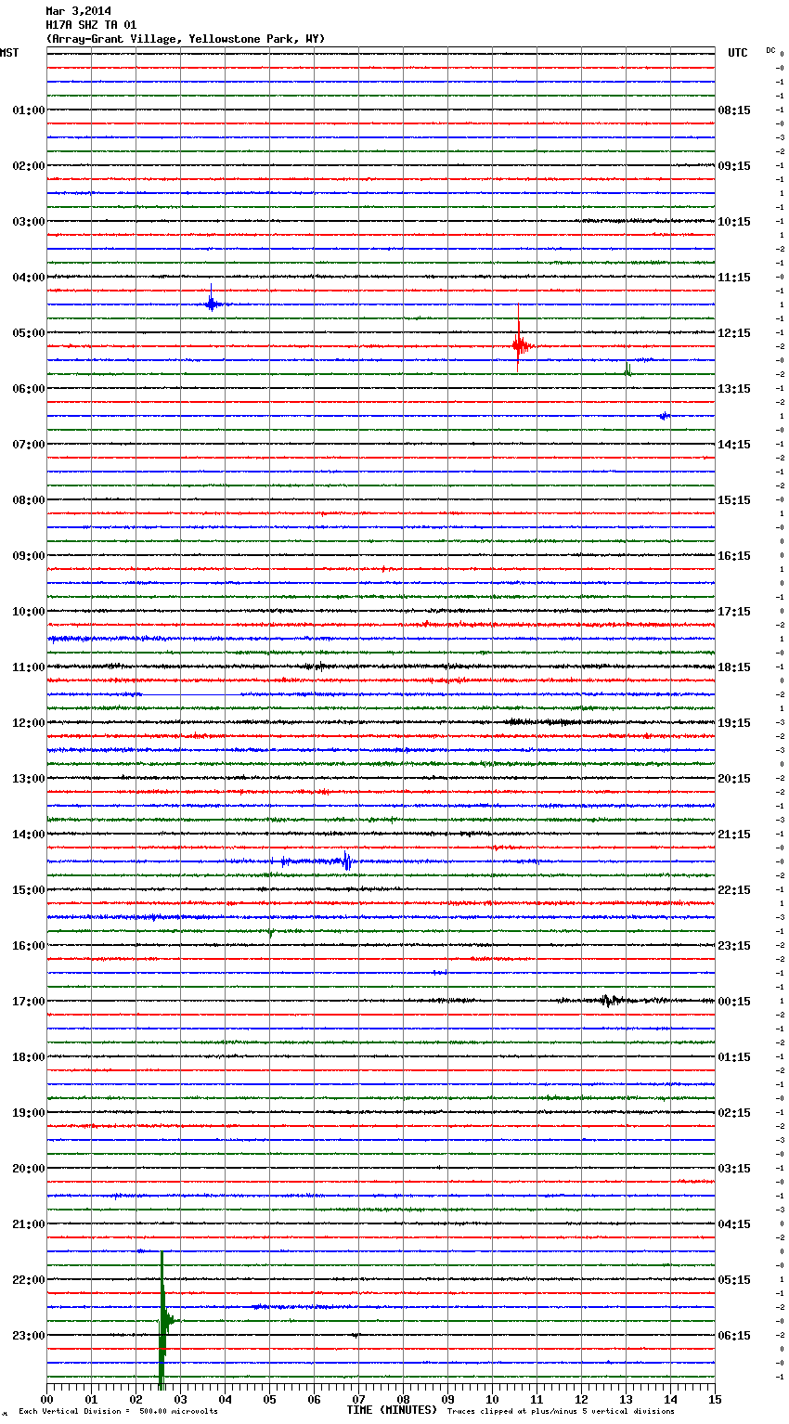The image size is (789, 1424).
Task: Select the '15:00' MST time label
Action: coord(28,890)
